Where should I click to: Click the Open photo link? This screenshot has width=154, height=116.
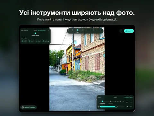42,31
